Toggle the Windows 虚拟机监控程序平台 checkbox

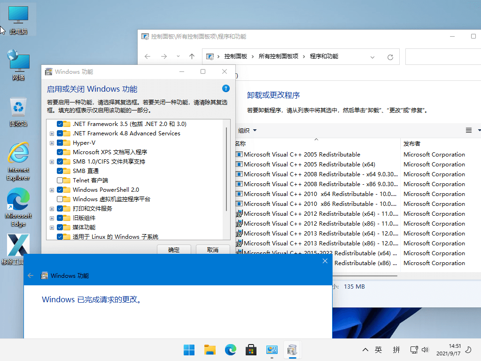[60, 199]
